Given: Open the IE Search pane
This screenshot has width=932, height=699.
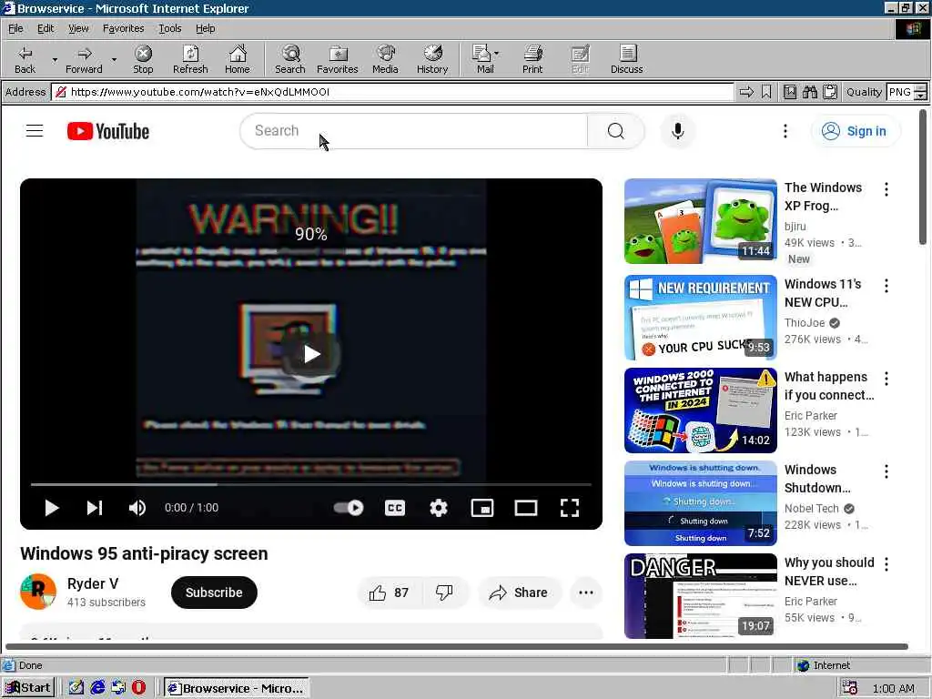Looking at the screenshot, I should coord(290,59).
